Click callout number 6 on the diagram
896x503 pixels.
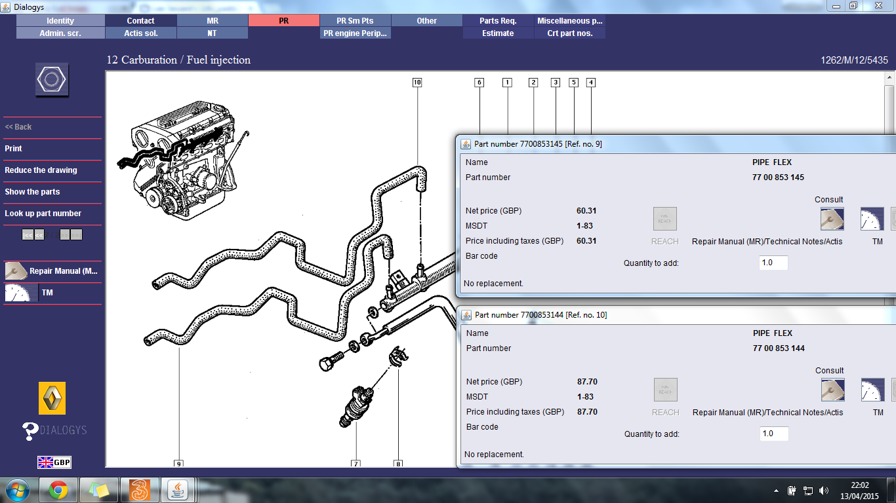[479, 83]
